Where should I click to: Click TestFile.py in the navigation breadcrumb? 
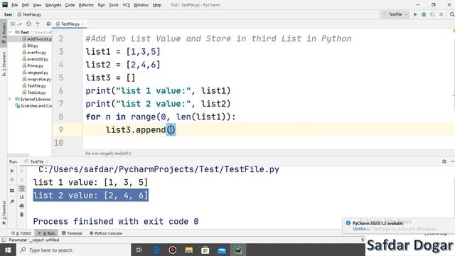[x=29, y=14]
